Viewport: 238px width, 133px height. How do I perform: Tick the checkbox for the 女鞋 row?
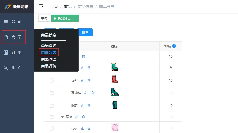click(x=52, y=80)
